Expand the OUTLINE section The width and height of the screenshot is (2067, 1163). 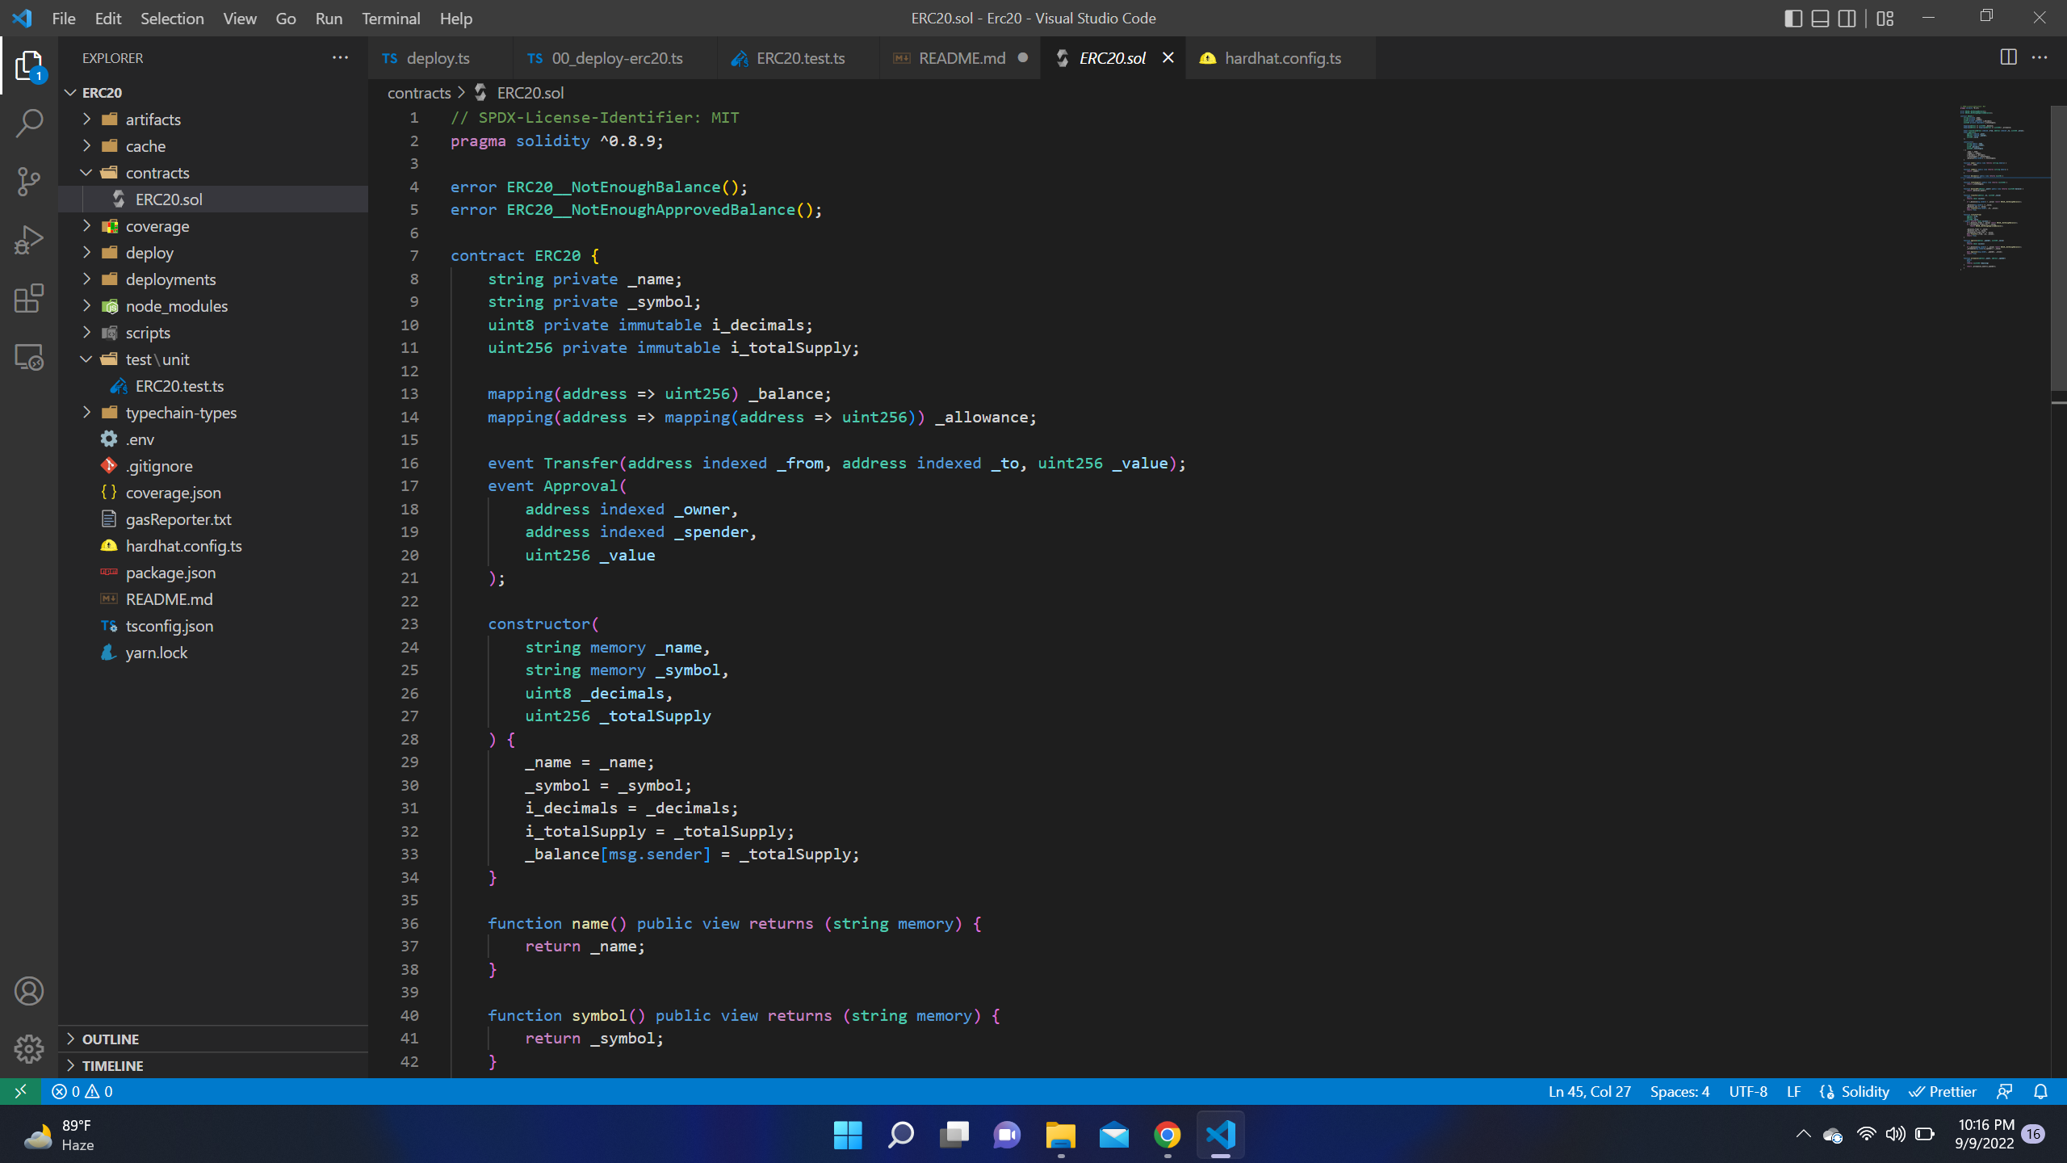point(111,1039)
